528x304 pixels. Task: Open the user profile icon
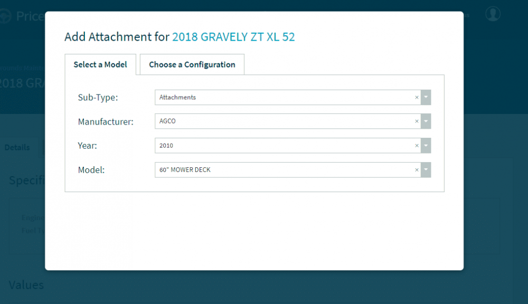pyautogui.click(x=493, y=14)
